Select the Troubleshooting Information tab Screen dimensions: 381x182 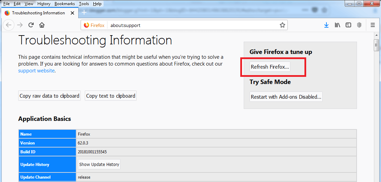pyautogui.click(x=40, y=13)
